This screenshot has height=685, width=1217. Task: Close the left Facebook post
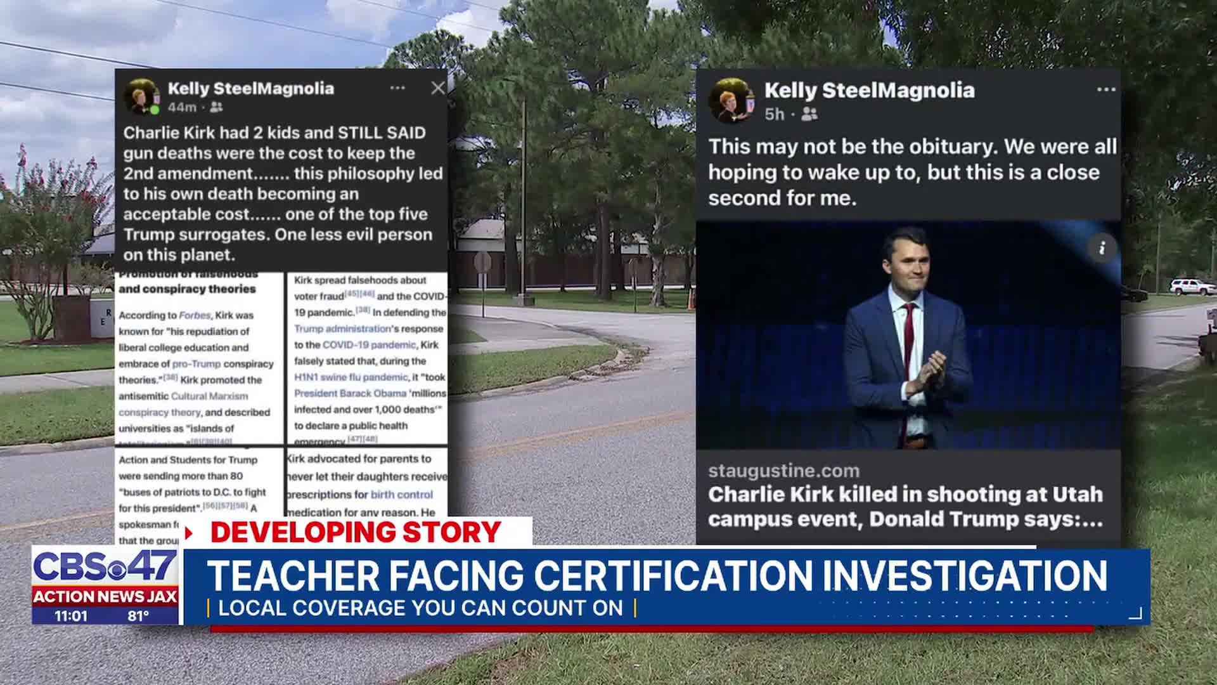(x=438, y=88)
